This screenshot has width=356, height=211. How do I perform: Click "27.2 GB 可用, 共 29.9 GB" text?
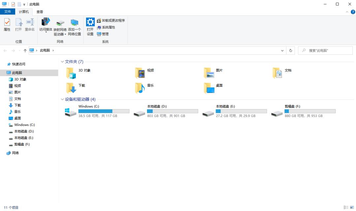point(236,116)
